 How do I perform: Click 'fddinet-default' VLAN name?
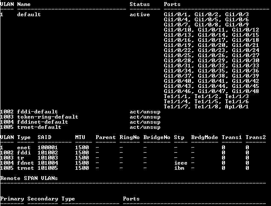(43, 122)
